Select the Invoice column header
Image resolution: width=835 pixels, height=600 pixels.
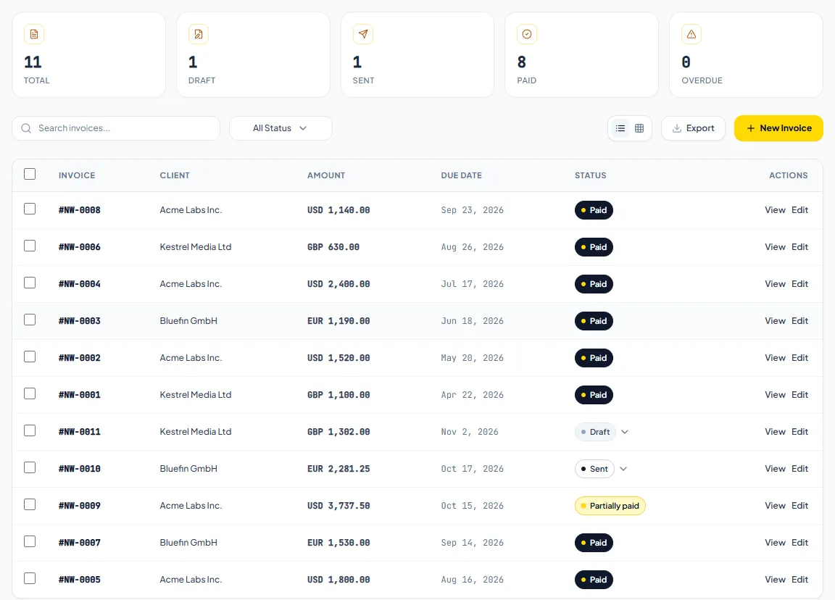(77, 175)
